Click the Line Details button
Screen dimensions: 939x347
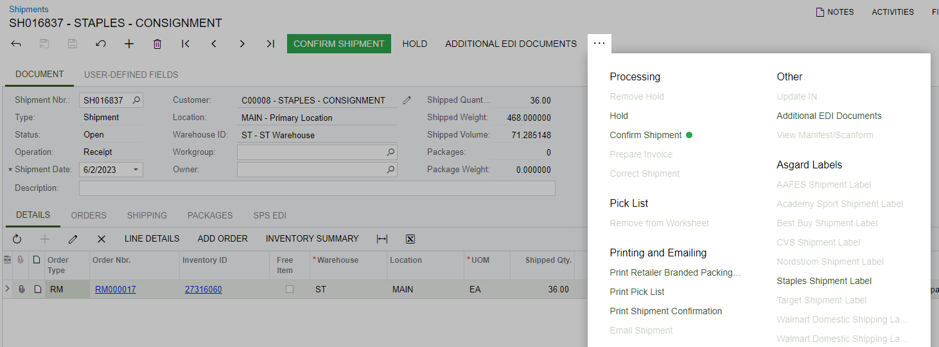152,238
